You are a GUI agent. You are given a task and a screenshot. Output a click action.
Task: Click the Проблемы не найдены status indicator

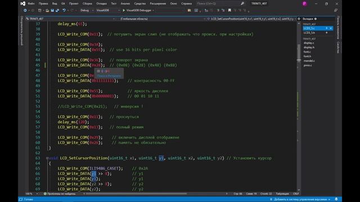pyautogui.click(x=60, y=194)
